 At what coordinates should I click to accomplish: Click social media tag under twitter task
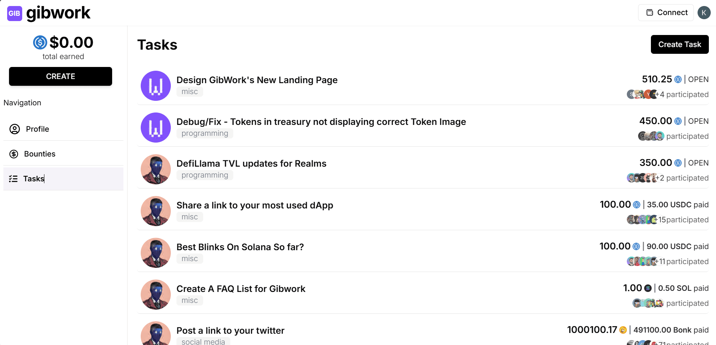[203, 341]
